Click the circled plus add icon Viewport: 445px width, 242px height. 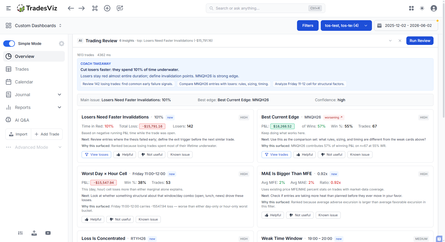[x=107, y=8]
